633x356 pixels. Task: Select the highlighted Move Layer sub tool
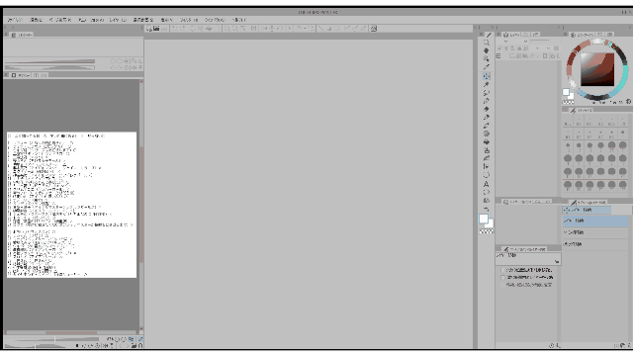pos(595,221)
